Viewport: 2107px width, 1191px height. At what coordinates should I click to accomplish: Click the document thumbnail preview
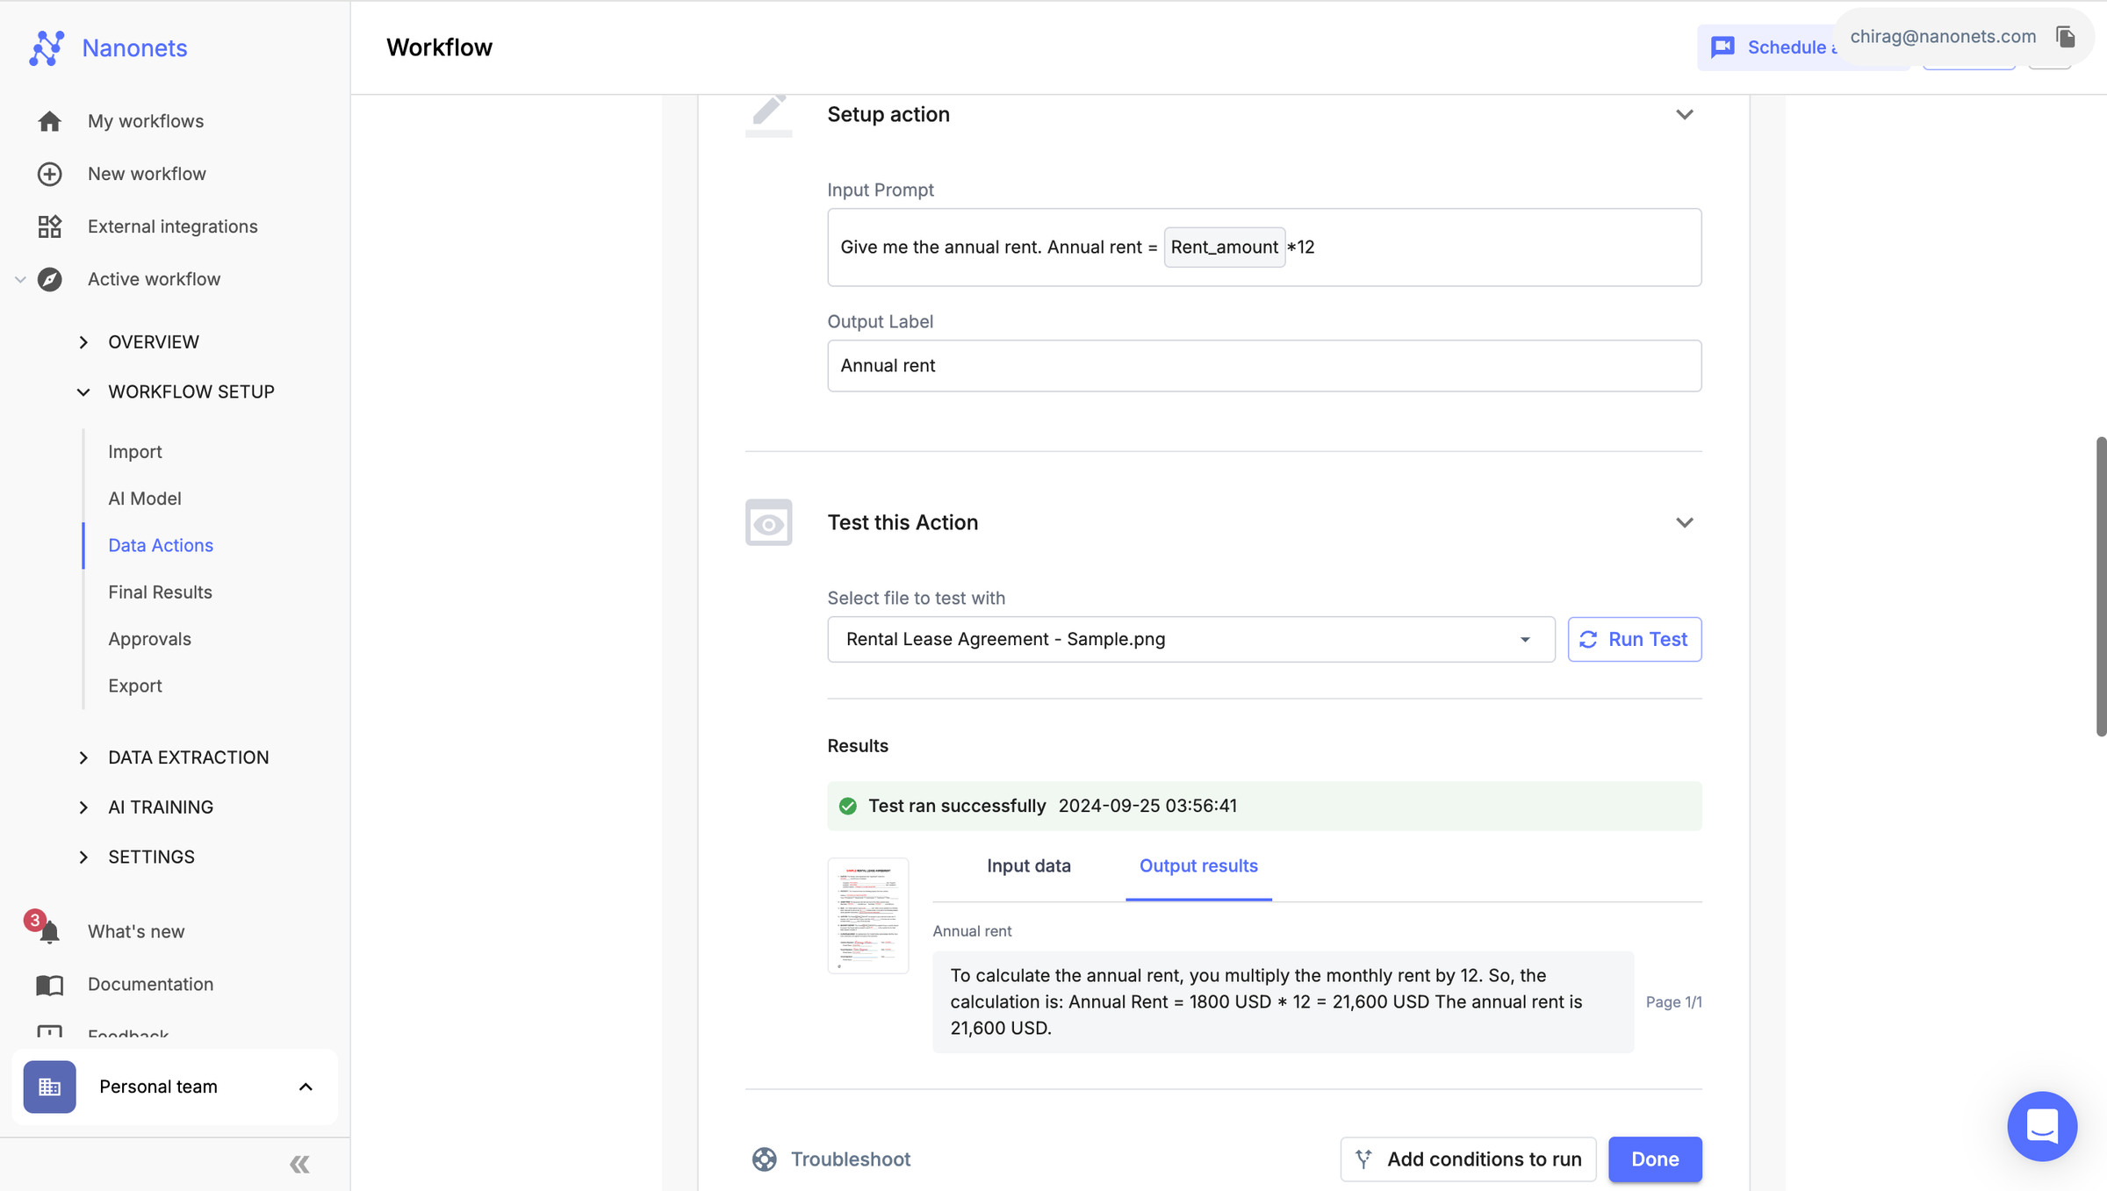click(x=868, y=915)
